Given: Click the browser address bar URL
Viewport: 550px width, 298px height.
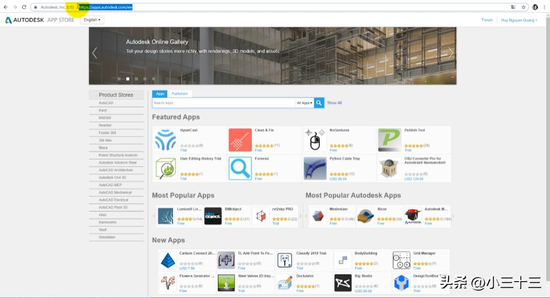Looking at the screenshot, I should pos(105,7).
